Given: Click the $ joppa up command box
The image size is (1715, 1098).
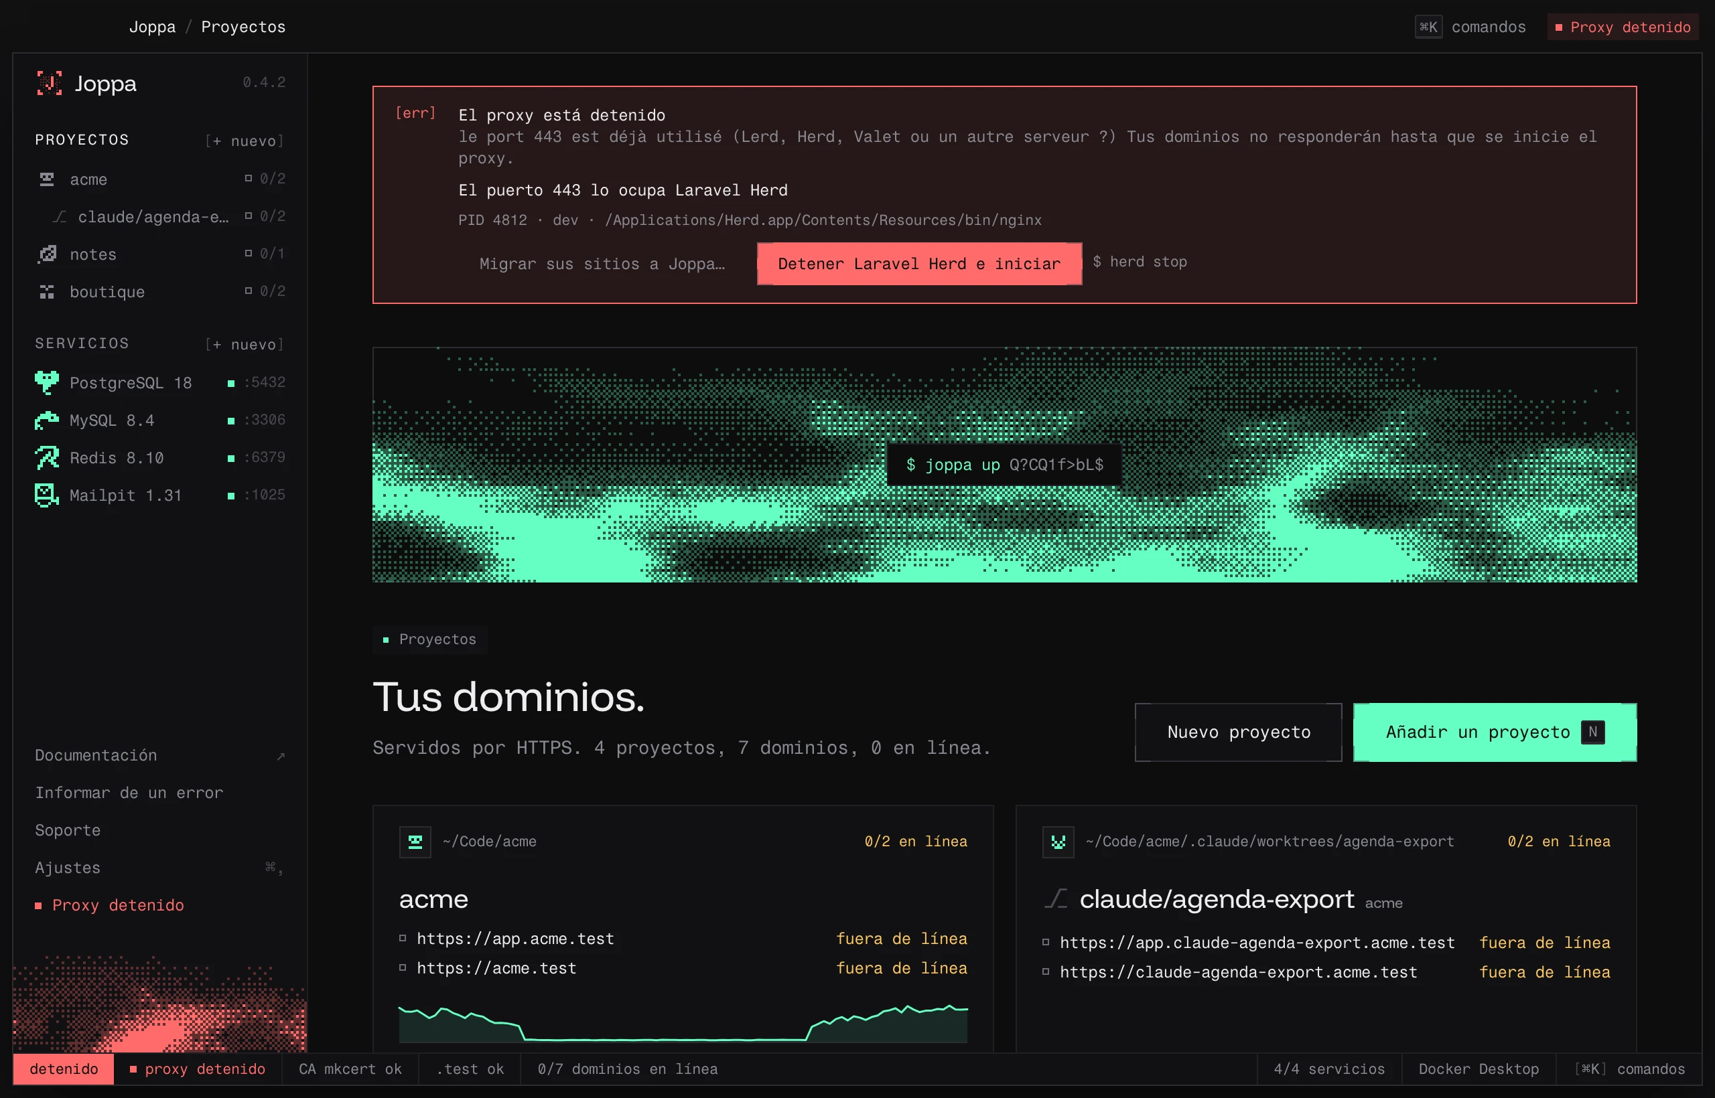Looking at the screenshot, I should click(x=1004, y=465).
